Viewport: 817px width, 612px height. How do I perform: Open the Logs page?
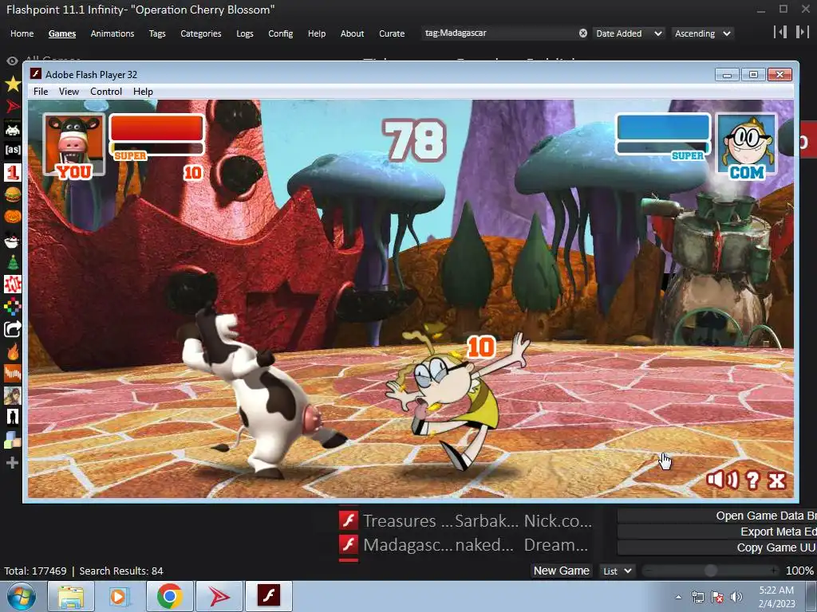[x=244, y=33]
